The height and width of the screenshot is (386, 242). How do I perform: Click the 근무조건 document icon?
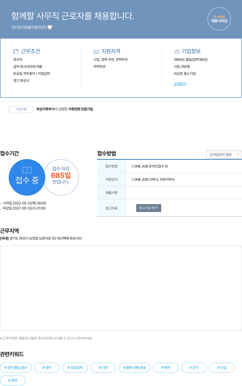tap(16, 52)
